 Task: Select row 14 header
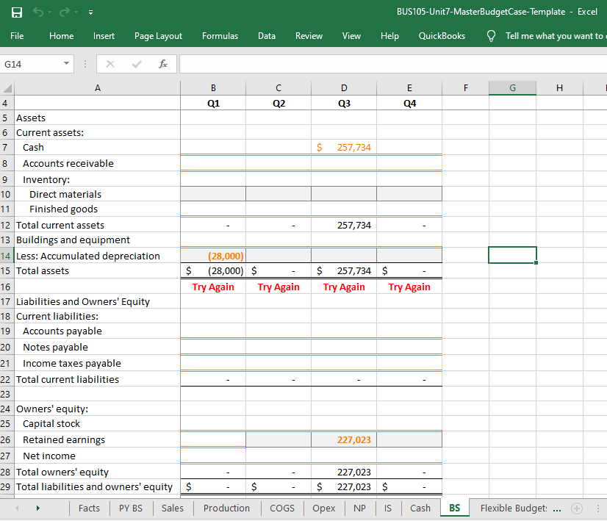(x=7, y=256)
